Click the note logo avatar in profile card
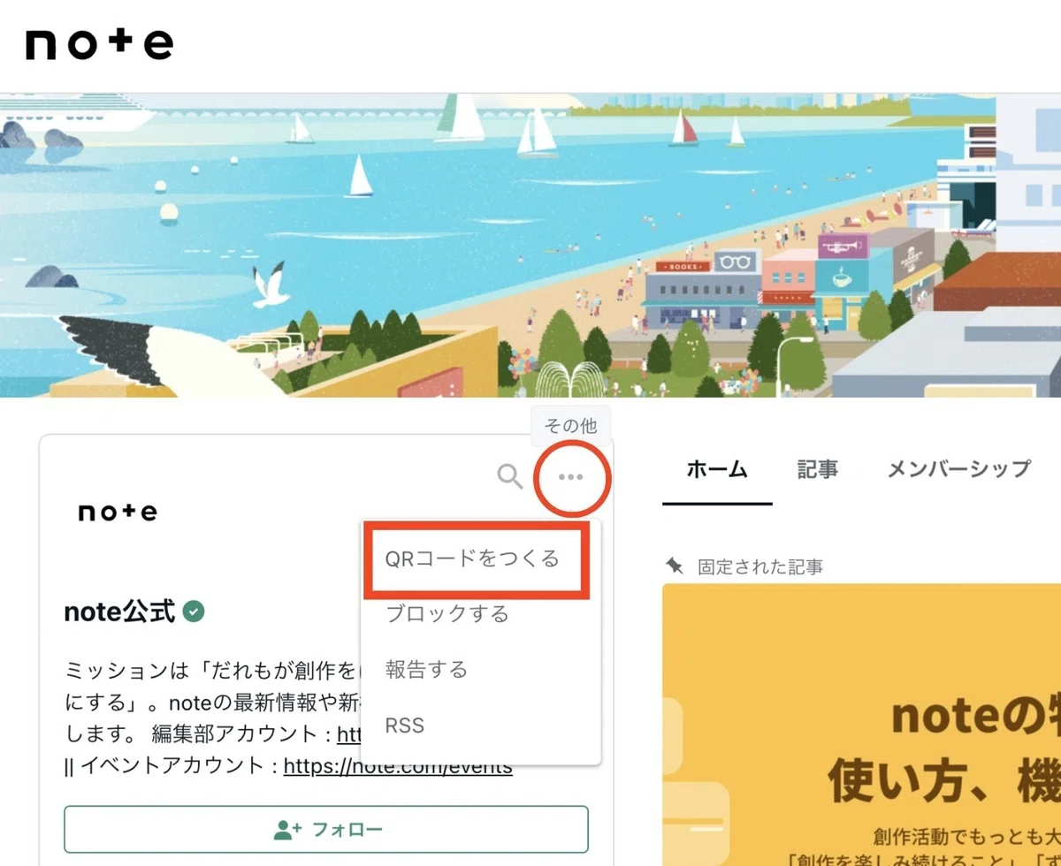The width and height of the screenshot is (1061, 866). coord(118,513)
